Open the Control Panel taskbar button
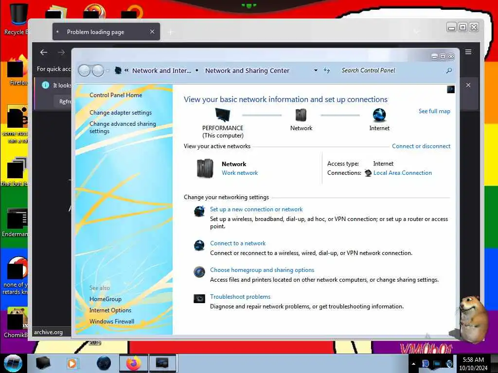This screenshot has height=373, width=498. click(162, 363)
